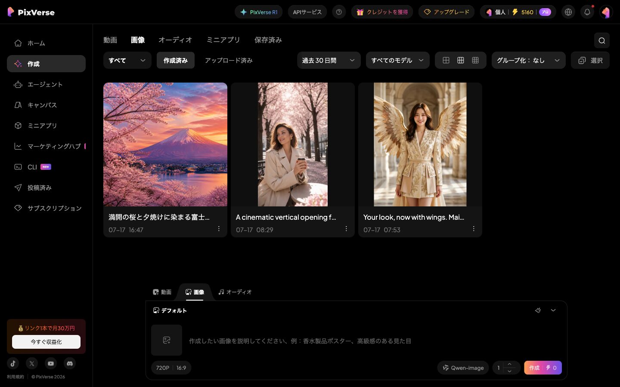Expand the すべて filter dropdown

pos(127,60)
